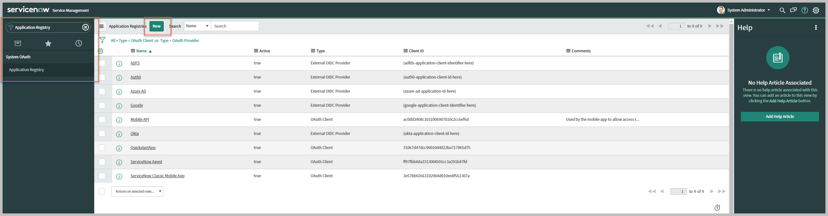828x216 pixels.
Task: Open system settings gear in header
Action: click(x=816, y=10)
